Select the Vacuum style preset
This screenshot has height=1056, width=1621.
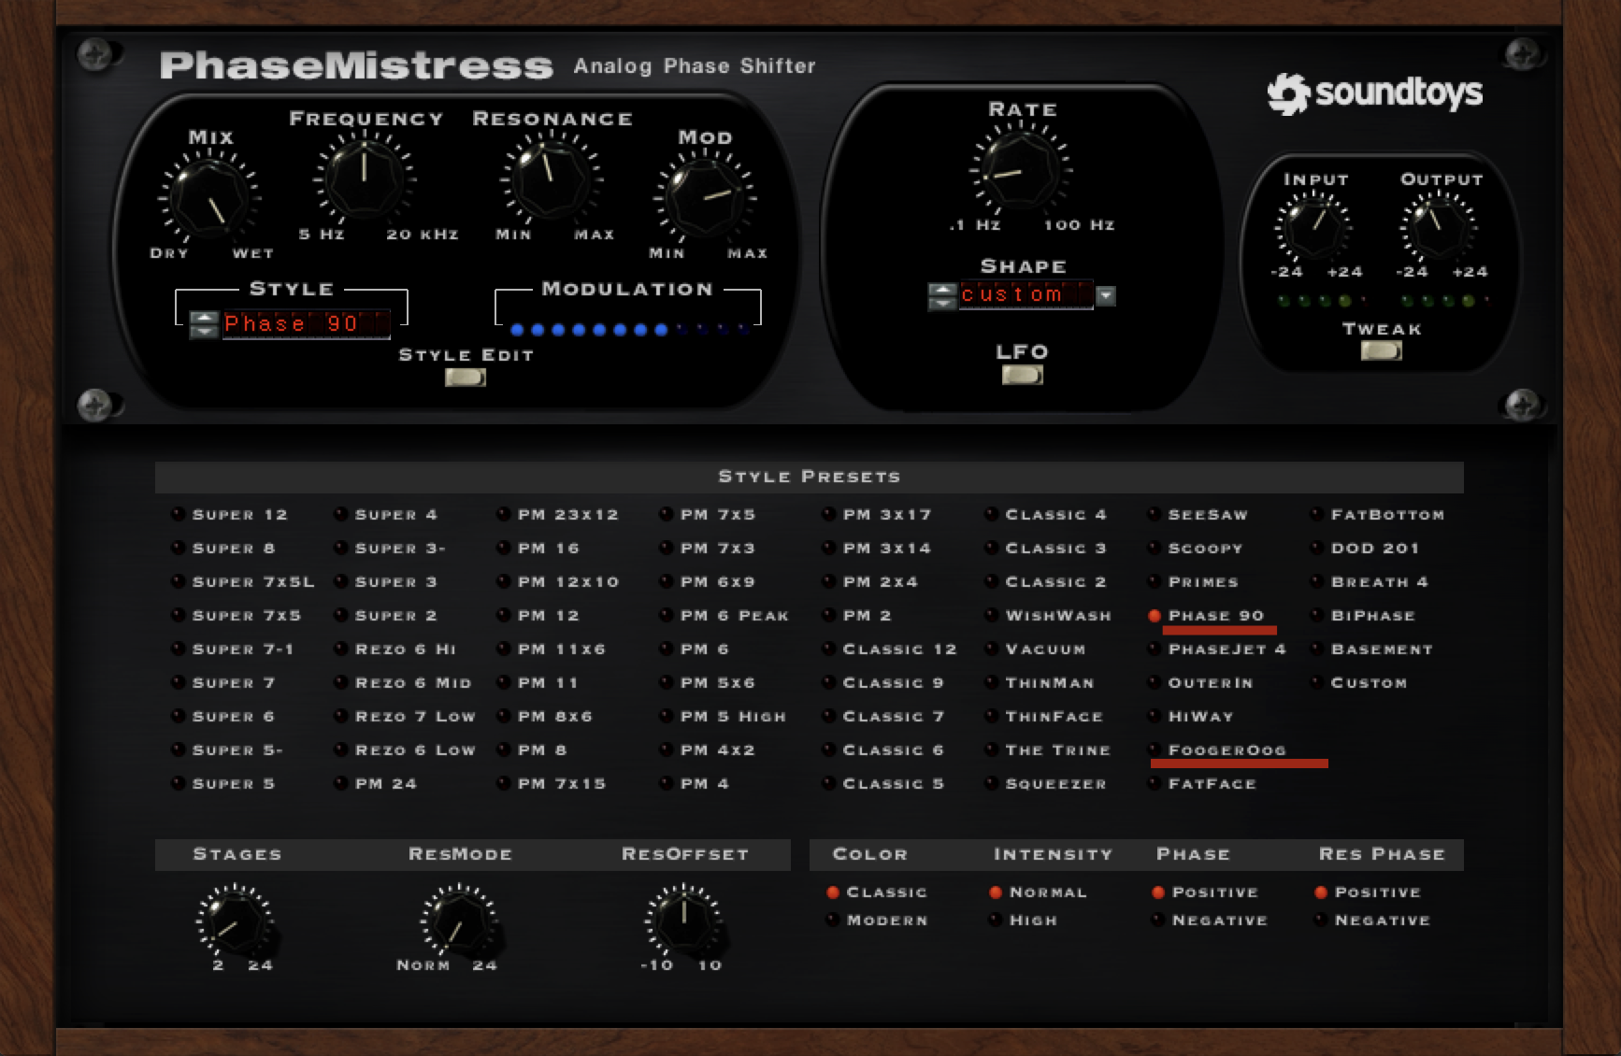point(1036,649)
